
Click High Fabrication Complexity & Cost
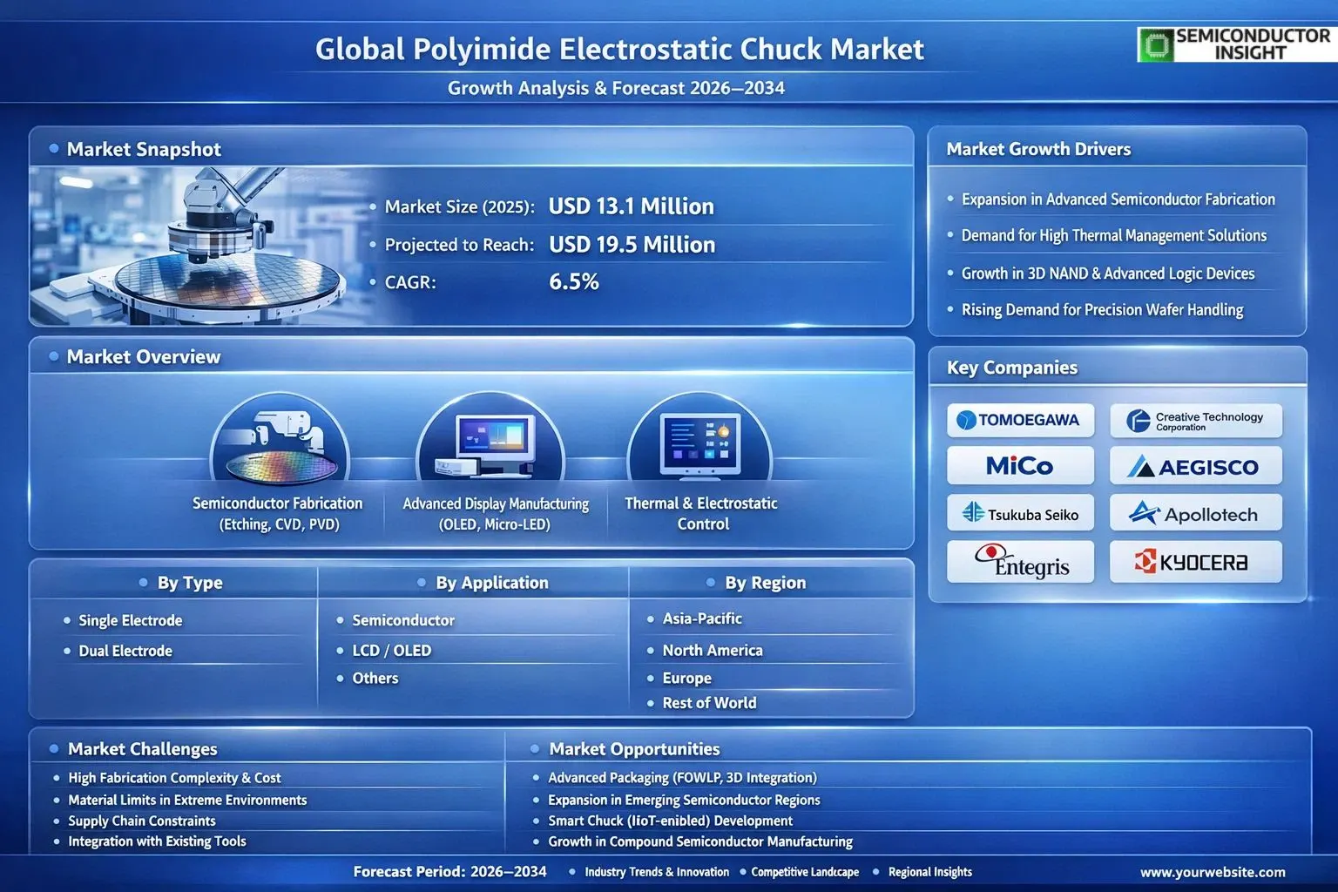pos(174,778)
